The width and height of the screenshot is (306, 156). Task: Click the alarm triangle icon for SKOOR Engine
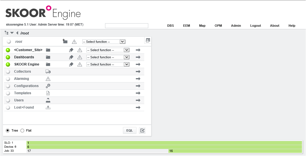coord(80,64)
